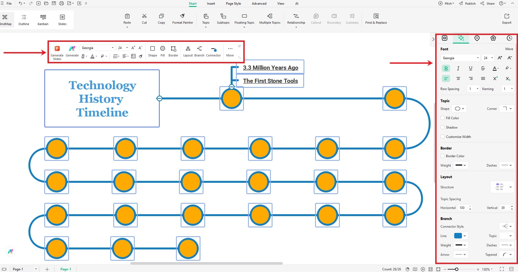Click the Cut scissors icon
The image size is (518, 272).
point(144,16)
